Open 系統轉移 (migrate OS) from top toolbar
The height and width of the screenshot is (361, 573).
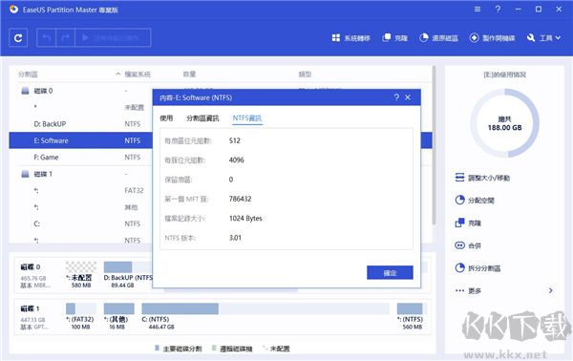click(x=350, y=38)
